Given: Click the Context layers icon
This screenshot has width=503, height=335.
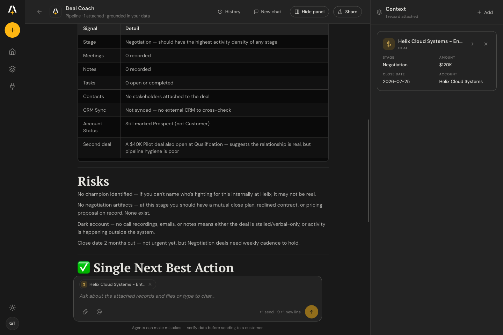Looking at the screenshot, I should [x=379, y=12].
